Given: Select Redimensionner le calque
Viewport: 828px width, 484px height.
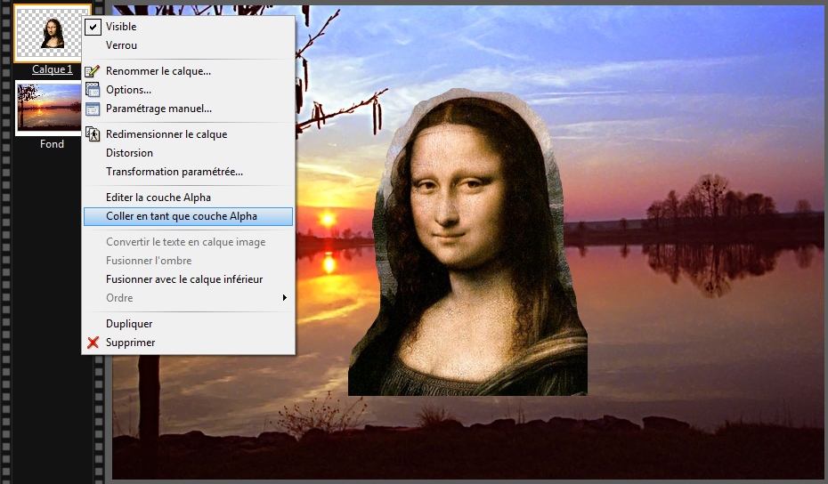Looking at the screenshot, I should pyautogui.click(x=166, y=134).
